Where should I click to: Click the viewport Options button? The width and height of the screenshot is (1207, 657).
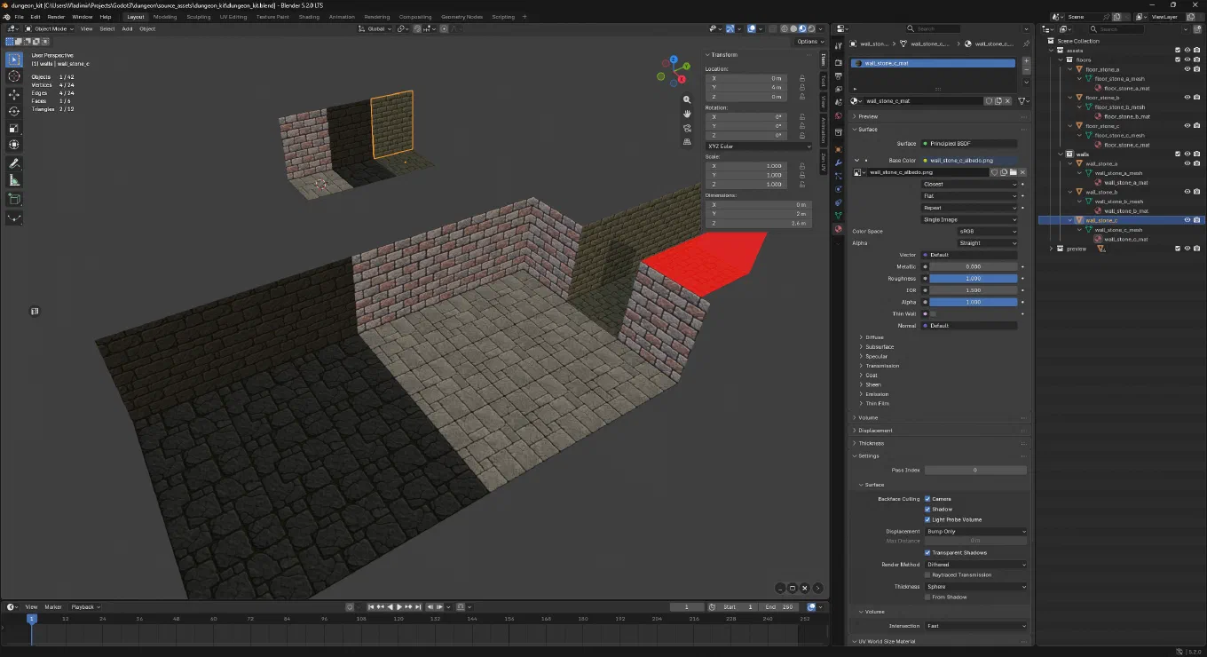[x=808, y=42]
